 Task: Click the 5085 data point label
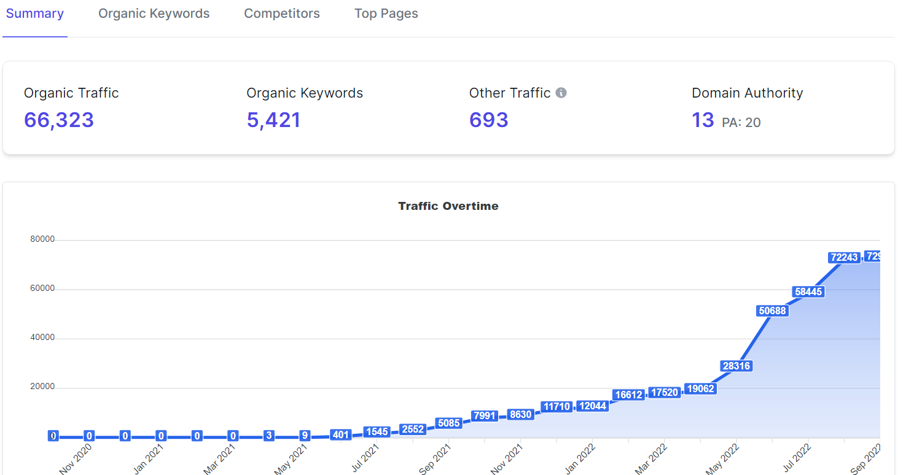(x=449, y=423)
